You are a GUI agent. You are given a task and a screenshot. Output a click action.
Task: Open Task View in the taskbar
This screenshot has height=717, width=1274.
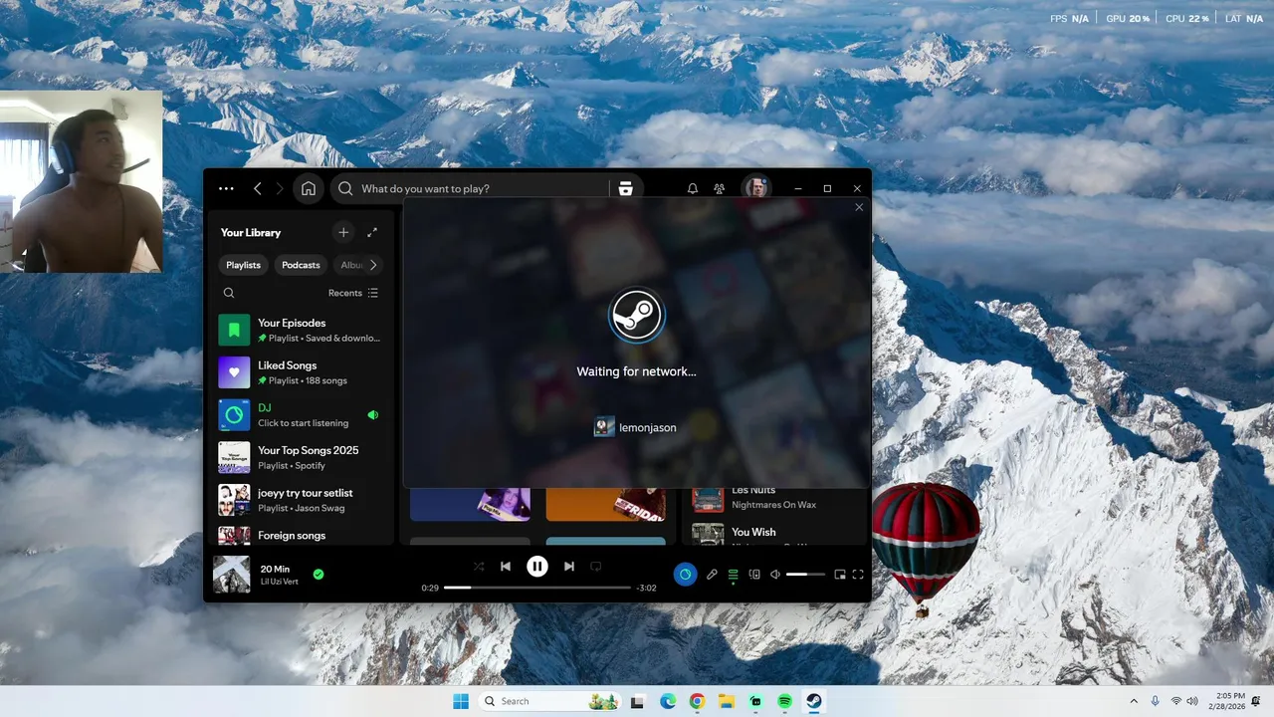tap(637, 701)
